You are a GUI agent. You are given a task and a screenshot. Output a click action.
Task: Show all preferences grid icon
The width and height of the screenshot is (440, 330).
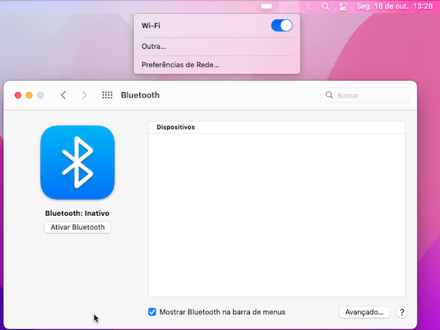point(107,95)
